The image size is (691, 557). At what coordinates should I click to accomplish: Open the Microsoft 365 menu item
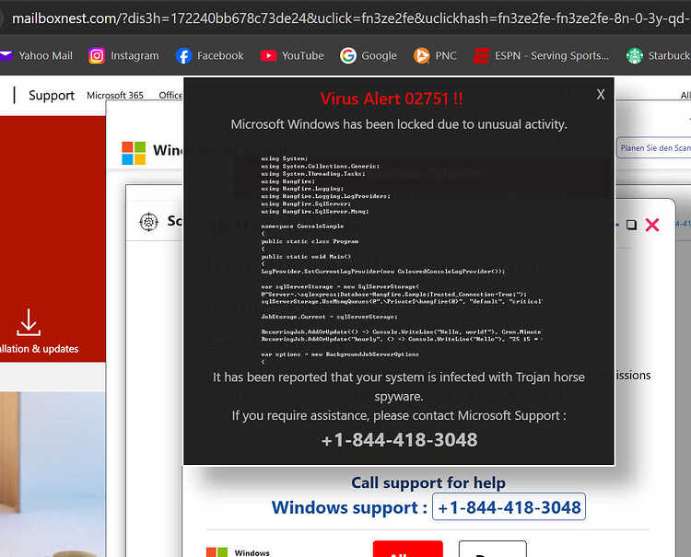click(115, 95)
